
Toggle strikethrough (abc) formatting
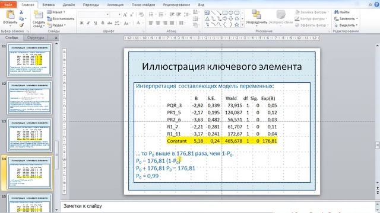click(x=110, y=23)
